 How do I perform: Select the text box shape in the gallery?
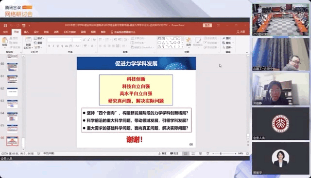pyautogui.click(x=159, y=39)
